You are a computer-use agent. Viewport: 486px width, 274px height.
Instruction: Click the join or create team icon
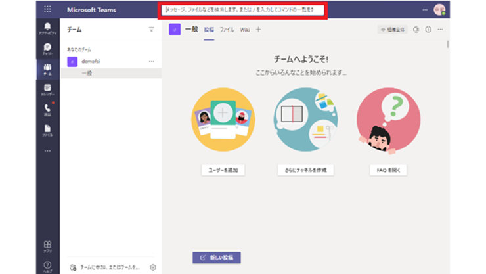pos(73,267)
